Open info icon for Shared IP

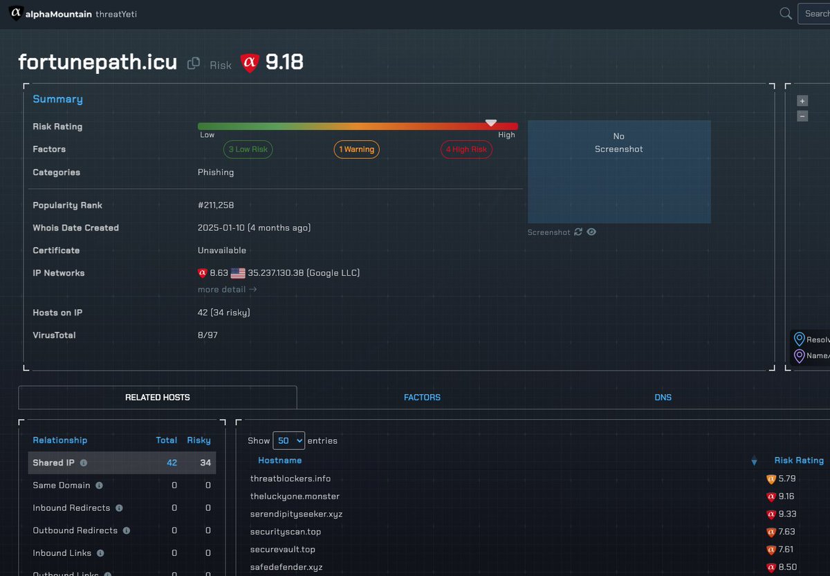[x=84, y=463]
